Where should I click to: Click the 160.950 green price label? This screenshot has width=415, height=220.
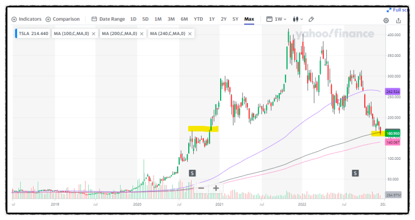393,133
